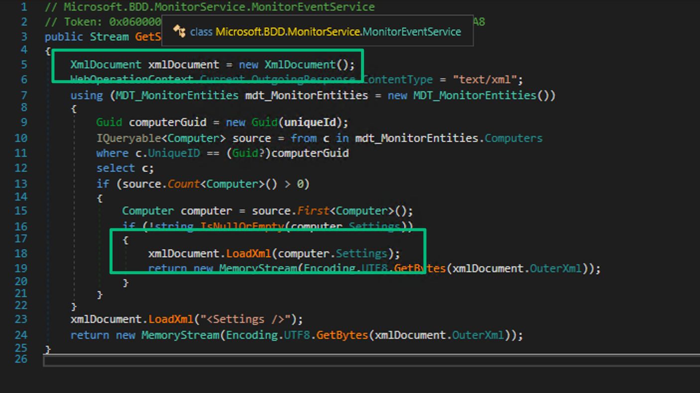Click Microsoft.BDD.MonitorService namespace in the tooltip
Viewport: 700px width, 393px height.
click(x=287, y=31)
